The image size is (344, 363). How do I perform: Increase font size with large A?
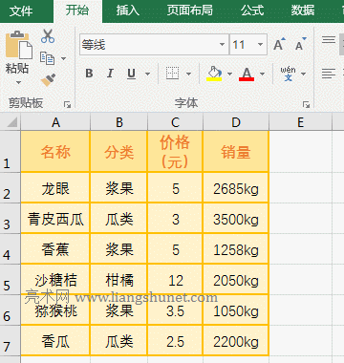tap(279, 44)
